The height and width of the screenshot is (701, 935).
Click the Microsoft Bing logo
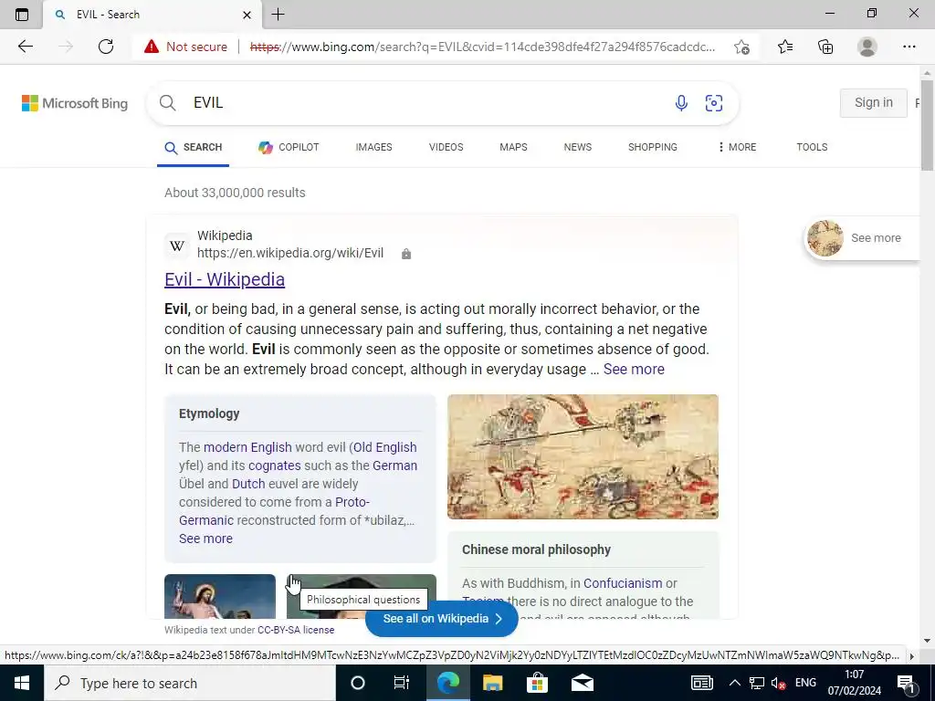[x=75, y=103]
